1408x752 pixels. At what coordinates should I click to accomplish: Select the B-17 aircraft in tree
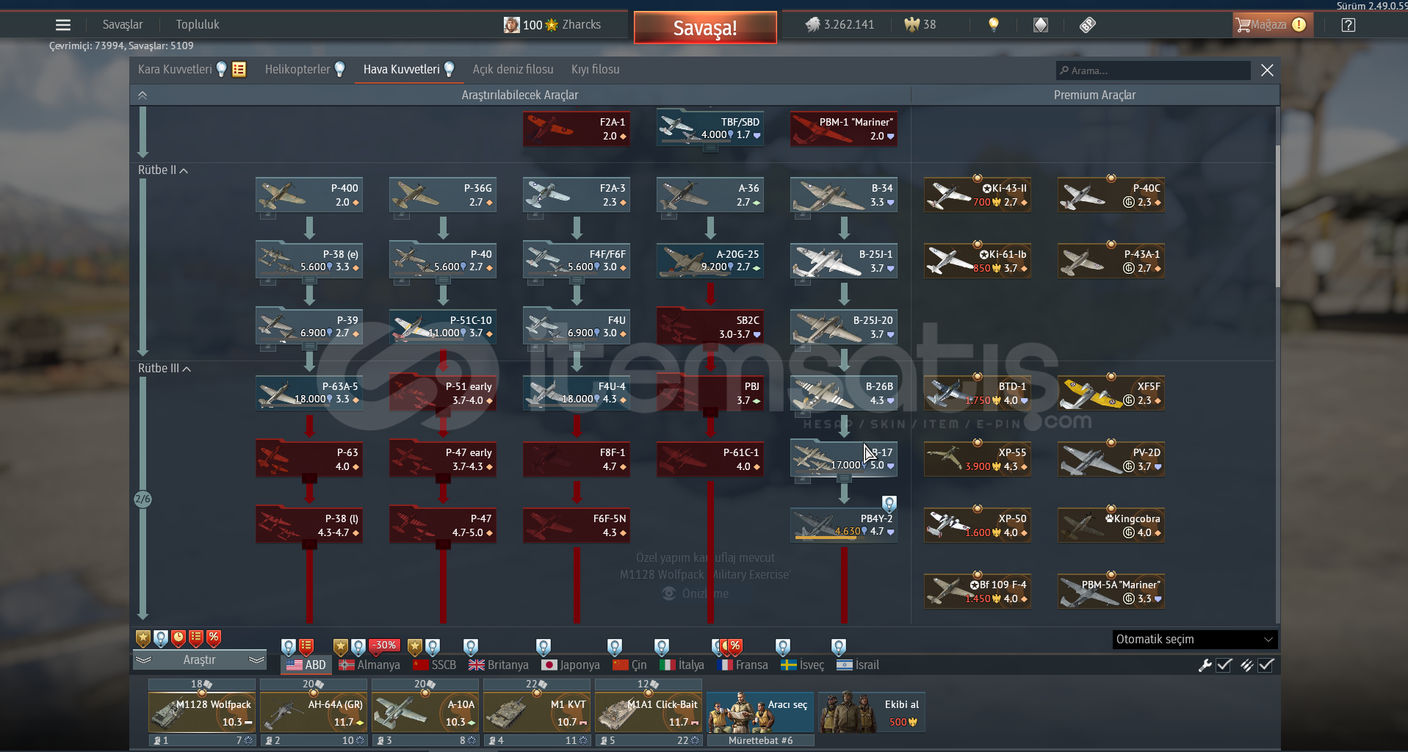(x=843, y=458)
